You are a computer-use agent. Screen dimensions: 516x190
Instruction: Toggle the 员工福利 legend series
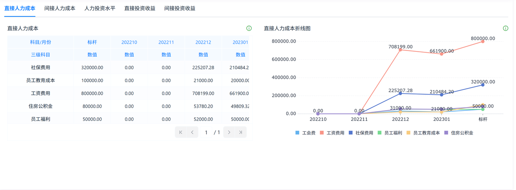[x=390, y=133]
